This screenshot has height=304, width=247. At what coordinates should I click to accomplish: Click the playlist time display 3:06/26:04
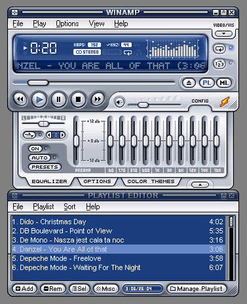pos(143,289)
